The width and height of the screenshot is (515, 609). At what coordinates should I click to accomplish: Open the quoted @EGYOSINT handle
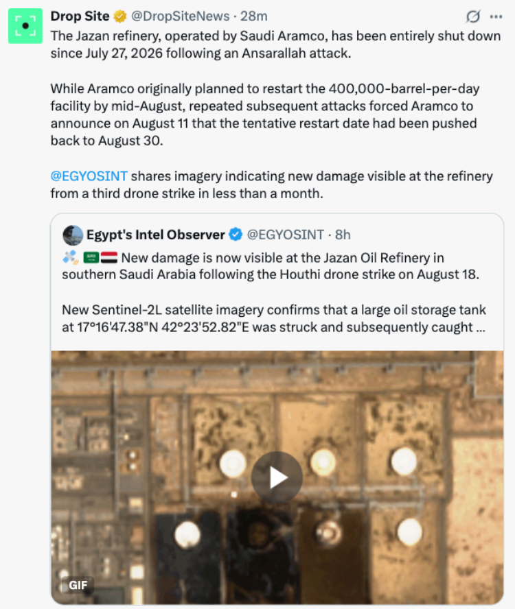pos(286,235)
